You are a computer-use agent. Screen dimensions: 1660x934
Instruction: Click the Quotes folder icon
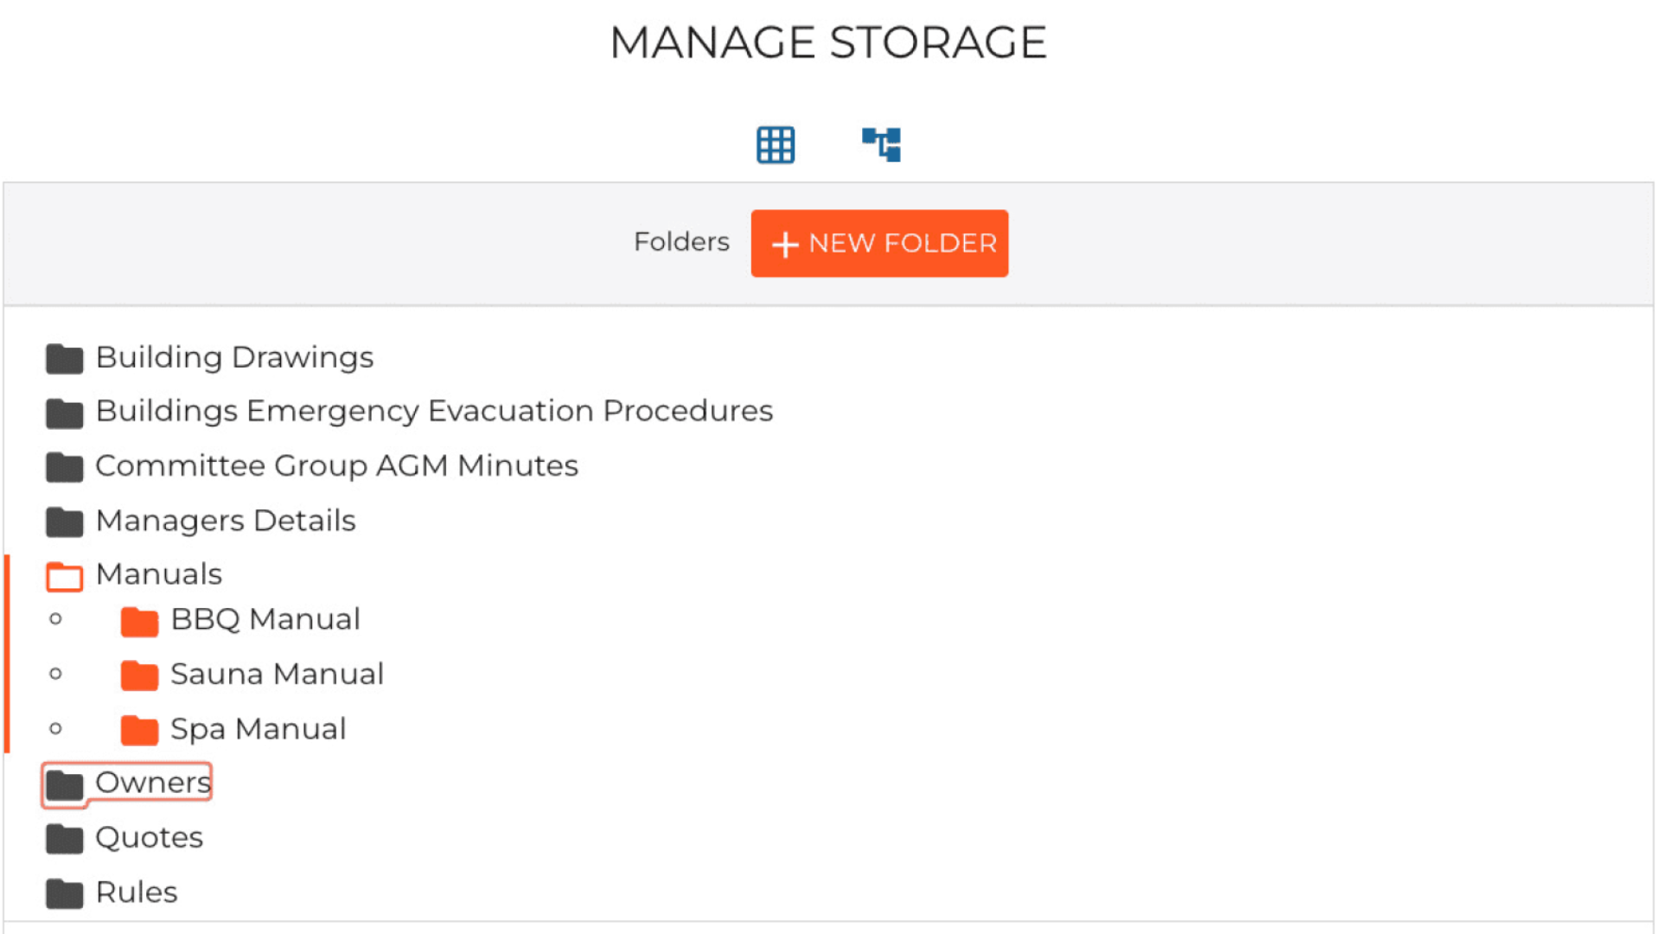[64, 838]
